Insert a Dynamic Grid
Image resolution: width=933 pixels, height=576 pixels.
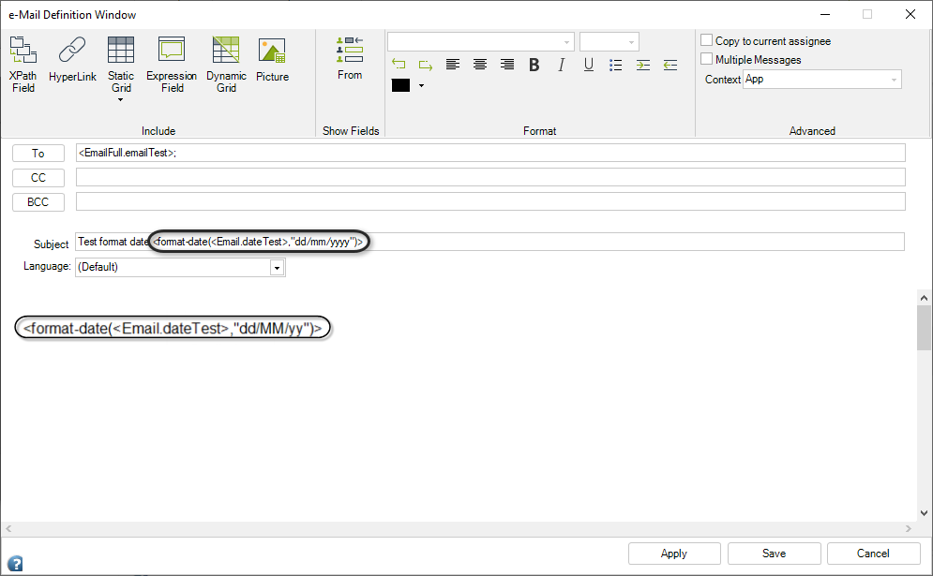pyautogui.click(x=226, y=65)
